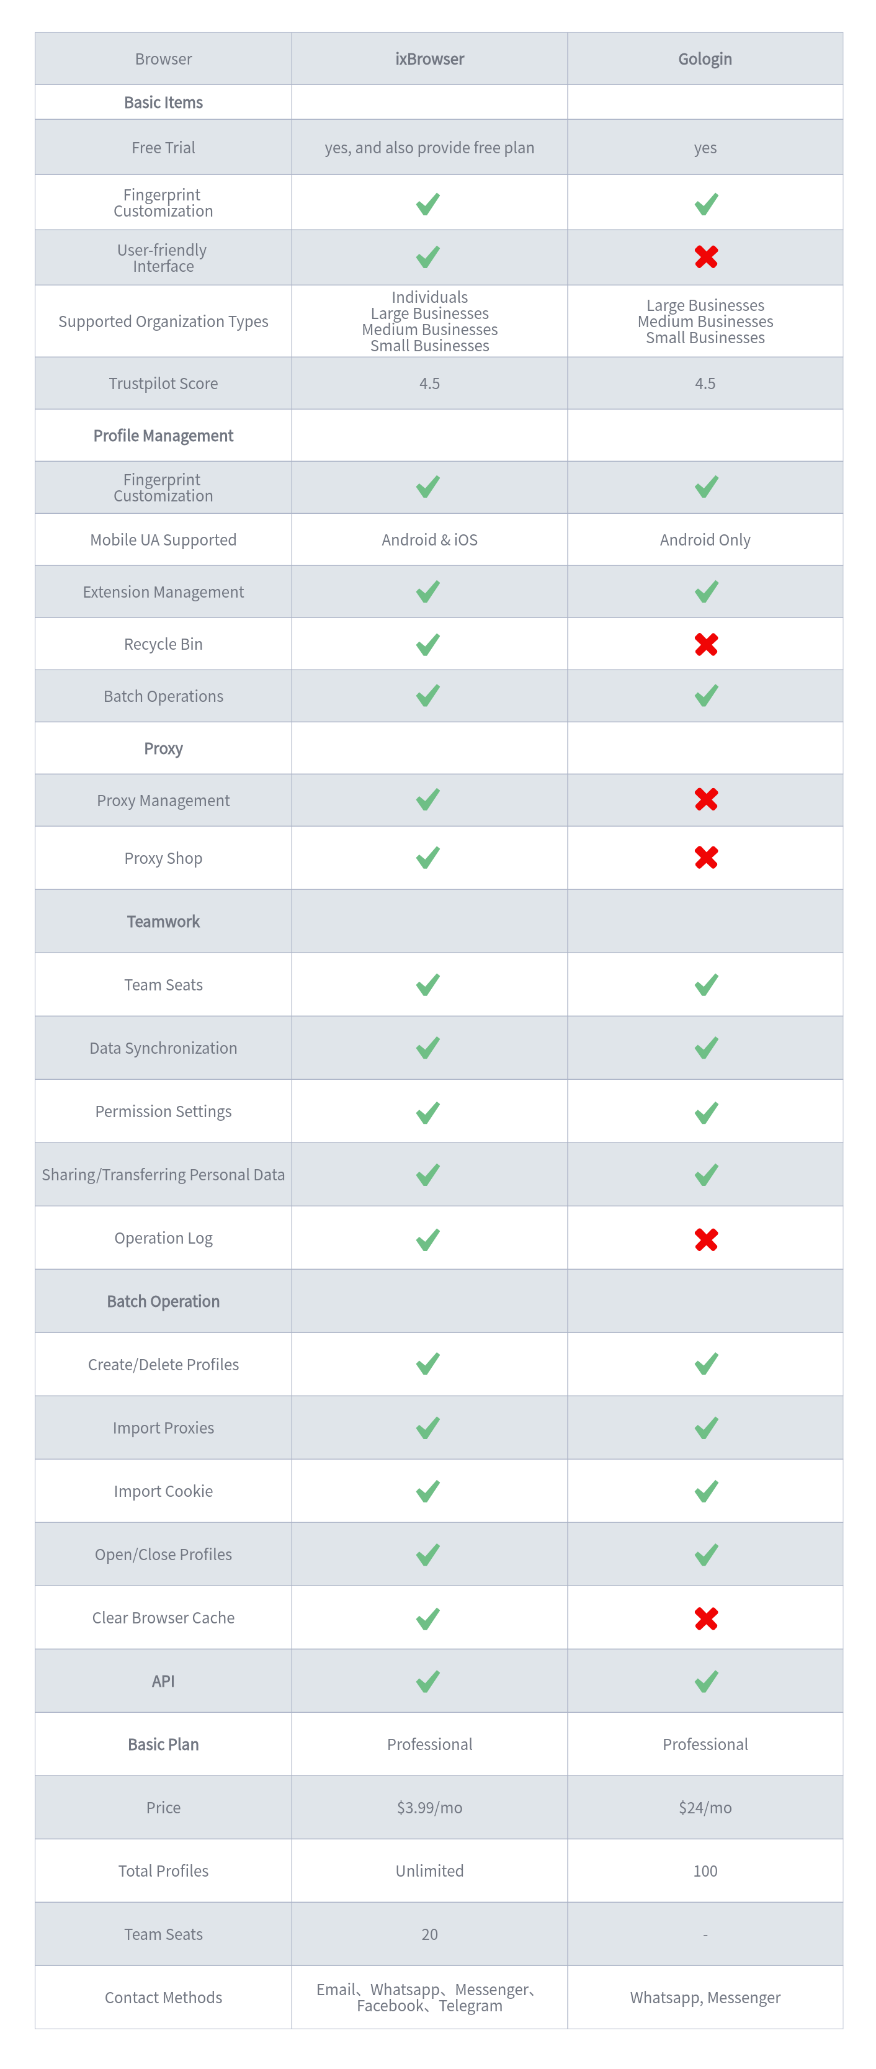Click Gologin's green check for Extension Management
The height and width of the screenshot is (2069, 876).
(x=706, y=592)
